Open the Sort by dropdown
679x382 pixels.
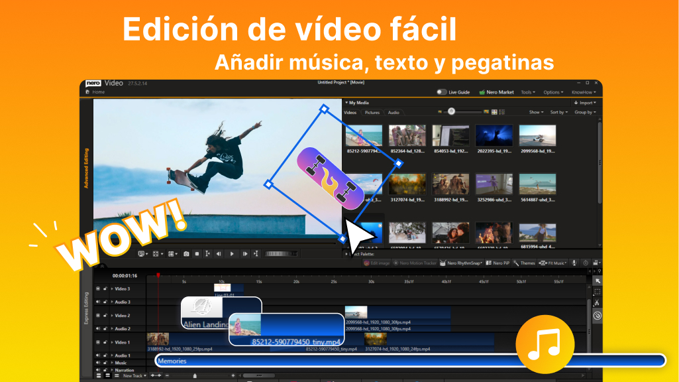click(558, 112)
